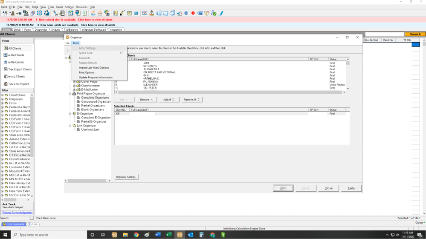This screenshot has height=239, width=426.
Task: Click the Organizer Settings button
Action: tap(126, 177)
